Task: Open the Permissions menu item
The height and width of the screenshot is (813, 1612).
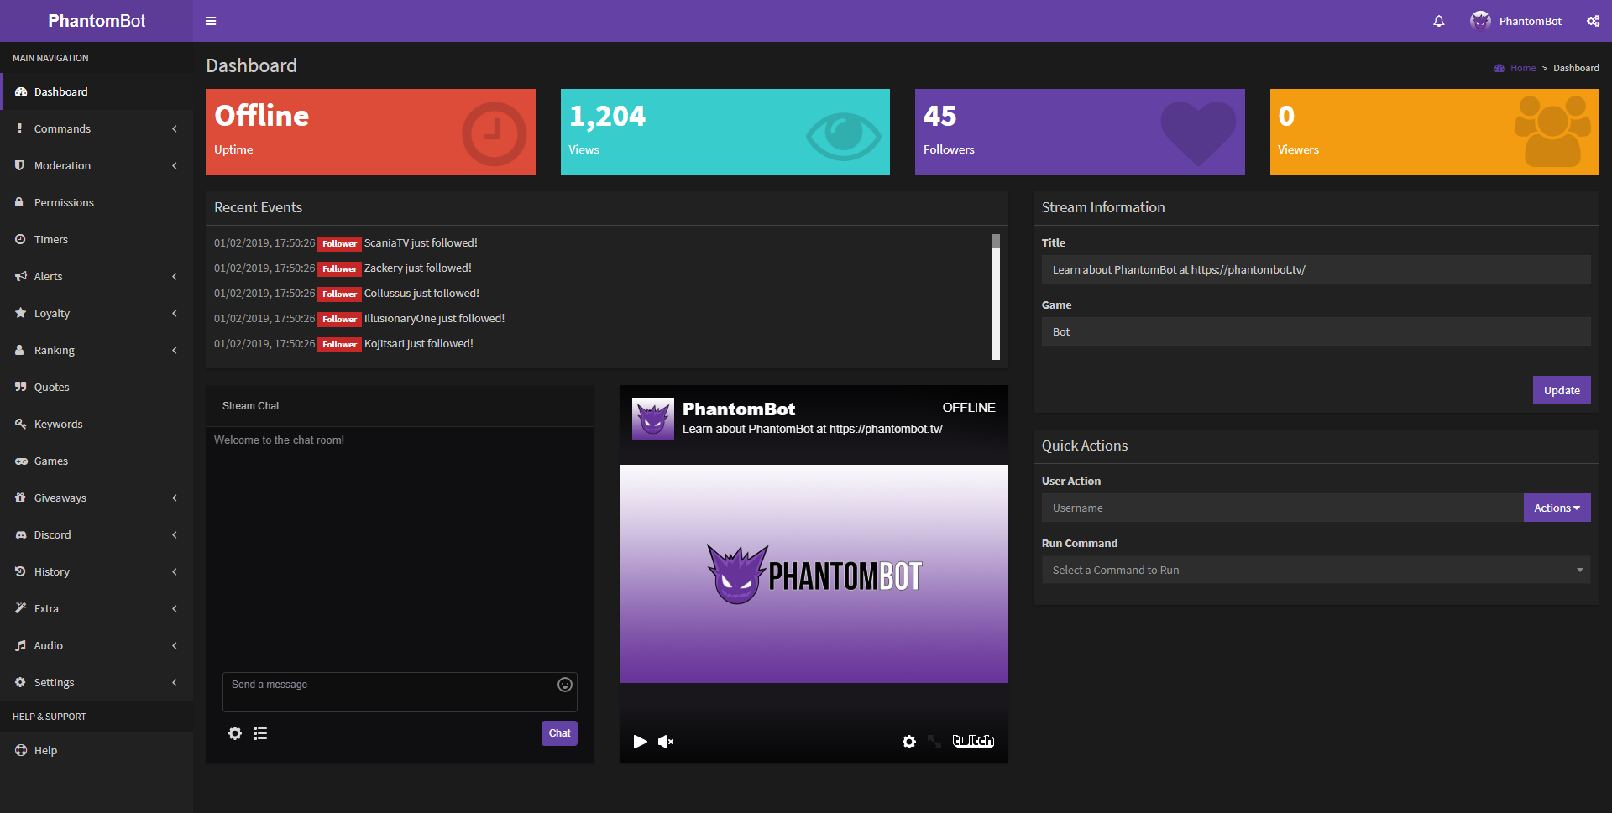Action: [x=97, y=202]
